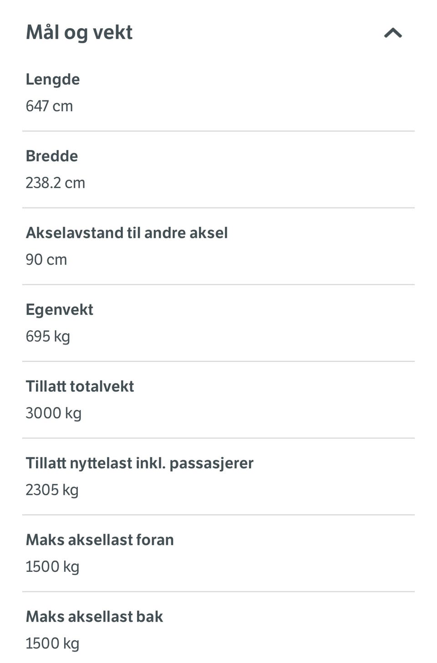Image resolution: width=437 pixels, height=663 pixels.
Task: Click the Maks aksellast foran label
Action: [x=100, y=540]
